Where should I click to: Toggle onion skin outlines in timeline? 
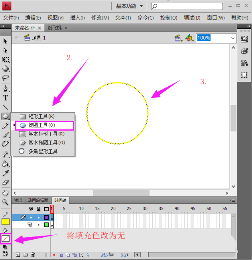click(x=68, y=255)
